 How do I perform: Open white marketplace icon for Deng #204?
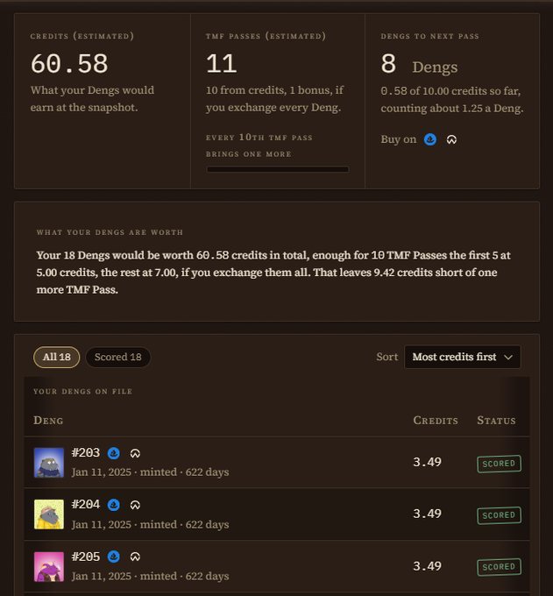(135, 505)
